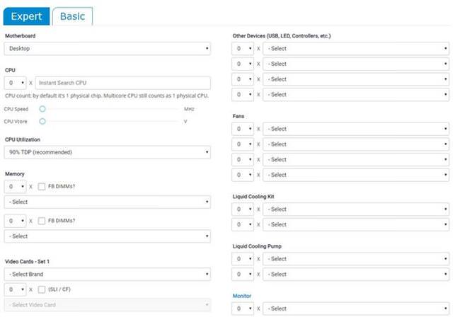Select the Expert tab
This screenshot has height=317, width=460.
tap(26, 16)
